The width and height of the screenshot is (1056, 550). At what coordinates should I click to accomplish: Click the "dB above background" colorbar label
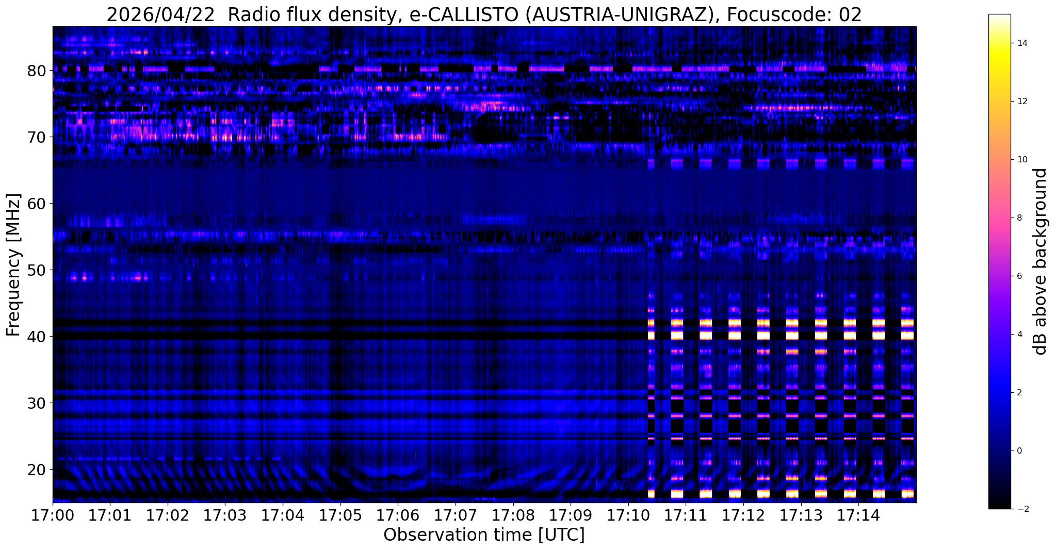point(1040,261)
